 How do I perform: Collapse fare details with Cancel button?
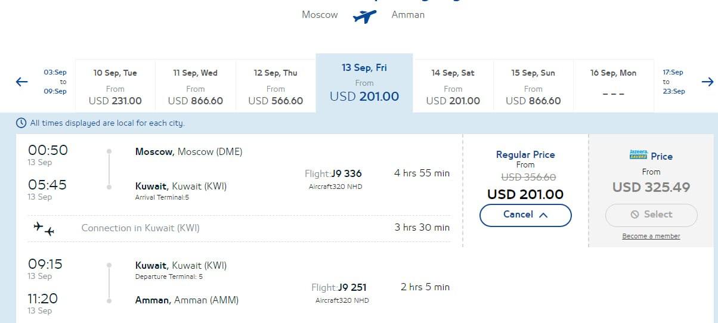point(525,215)
